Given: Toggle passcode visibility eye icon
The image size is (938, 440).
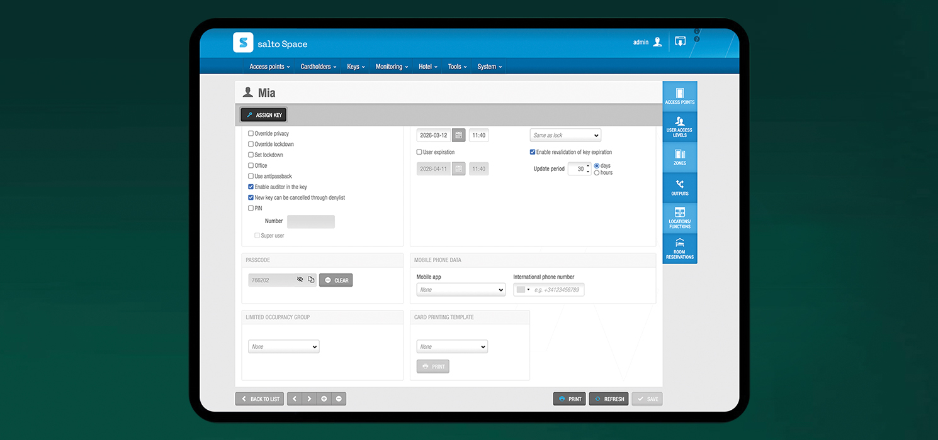Looking at the screenshot, I should 300,280.
